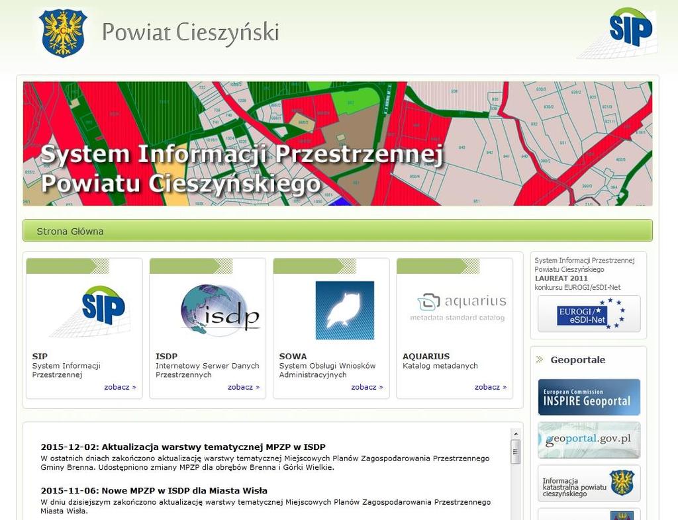
Task: Click the Powiat Cieszyński header title
Action: 191,33
